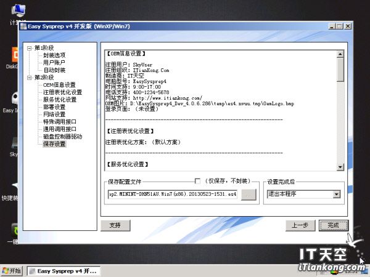The image size is (370, 277).
Task: Go to OEM信息设置 in the tree
Action: click(59, 85)
